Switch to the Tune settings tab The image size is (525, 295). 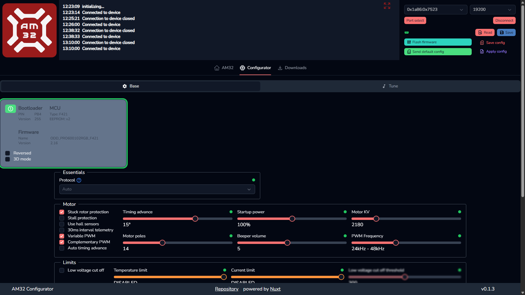[390, 86]
